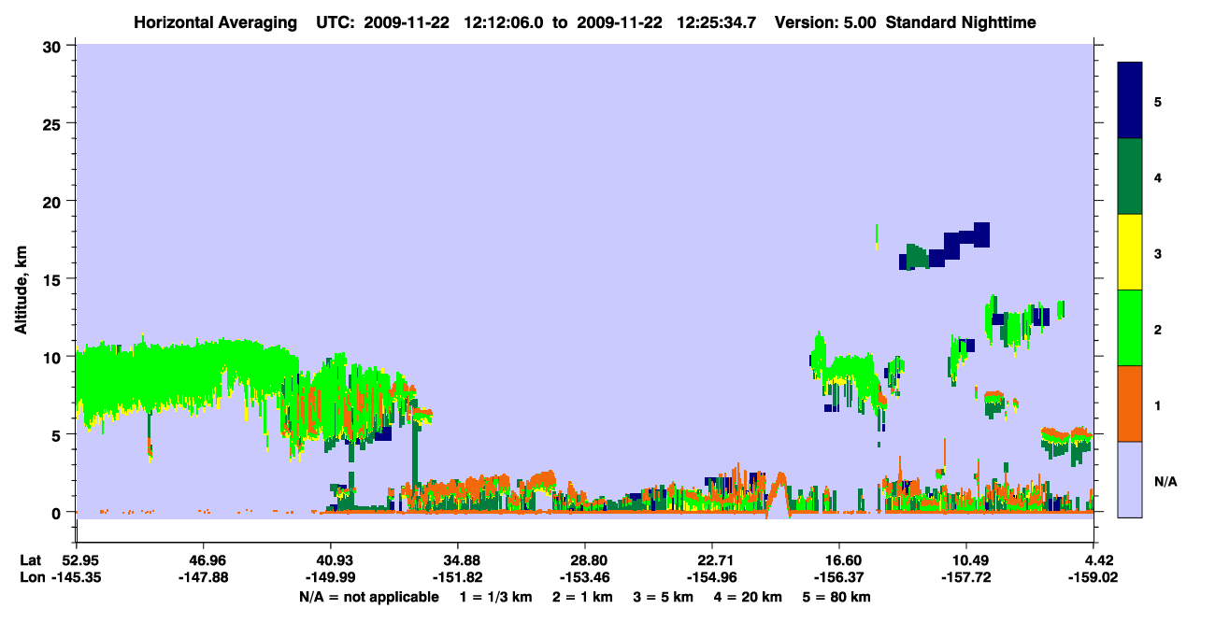Click the altitude tick label 15
Viewport: 1215px width, 623px height.
click(x=53, y=279)
